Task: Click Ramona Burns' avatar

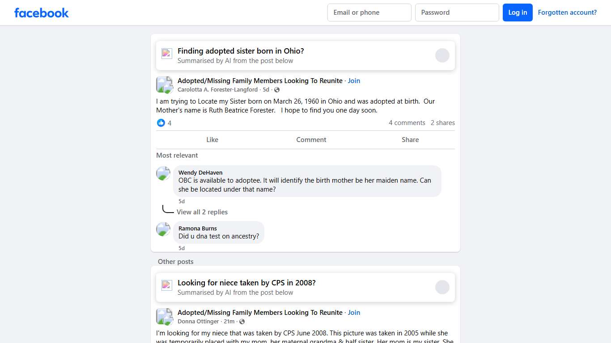Action: pos(163,229)
